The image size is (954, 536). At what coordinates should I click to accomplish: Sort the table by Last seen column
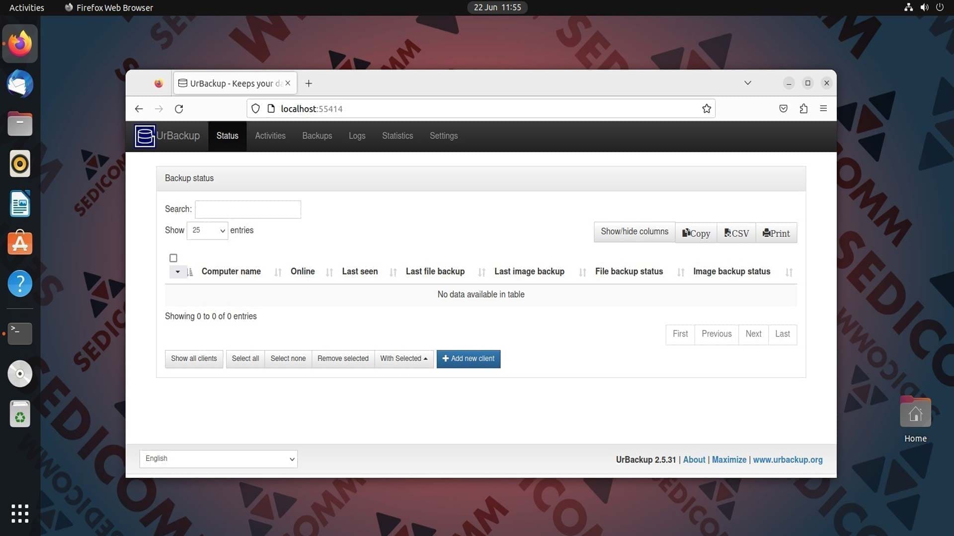pyautogui.click(x=360, y=271)
